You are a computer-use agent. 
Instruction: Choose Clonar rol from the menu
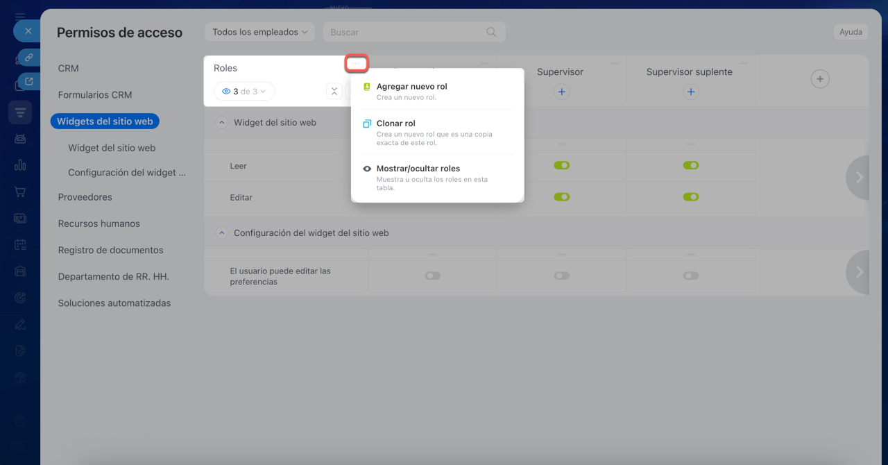[x=395, y=124]
